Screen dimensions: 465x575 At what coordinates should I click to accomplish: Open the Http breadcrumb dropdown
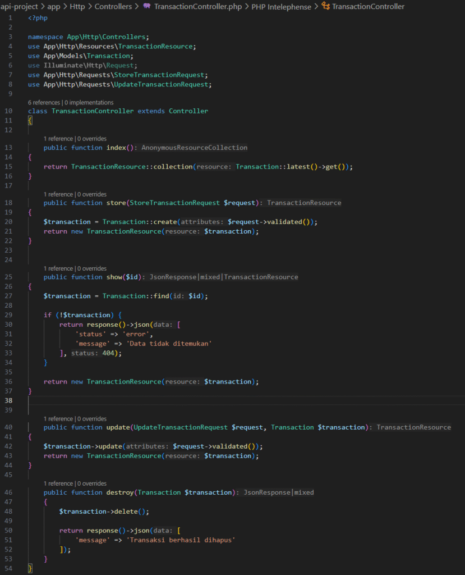pos(77,6)
